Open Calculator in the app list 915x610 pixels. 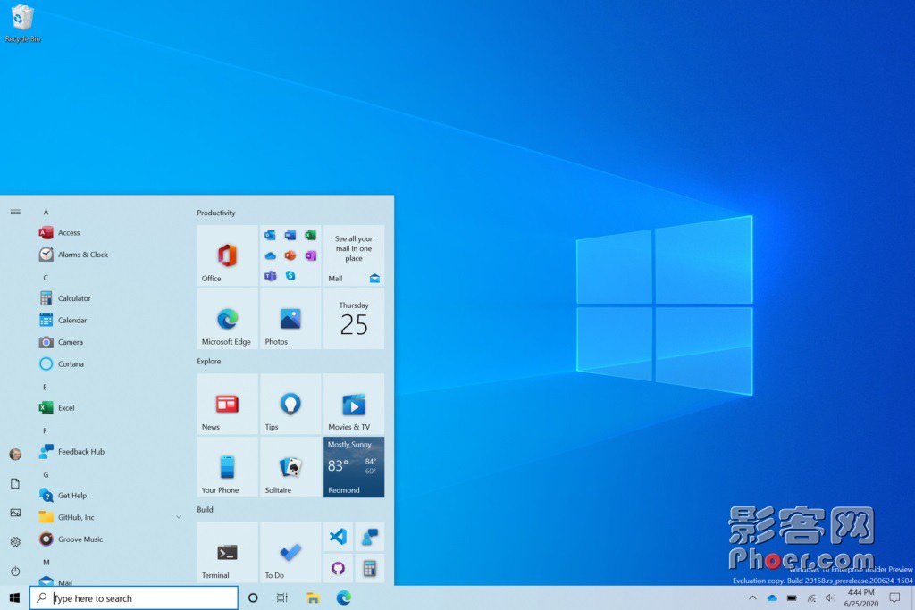tap(111, 298)
